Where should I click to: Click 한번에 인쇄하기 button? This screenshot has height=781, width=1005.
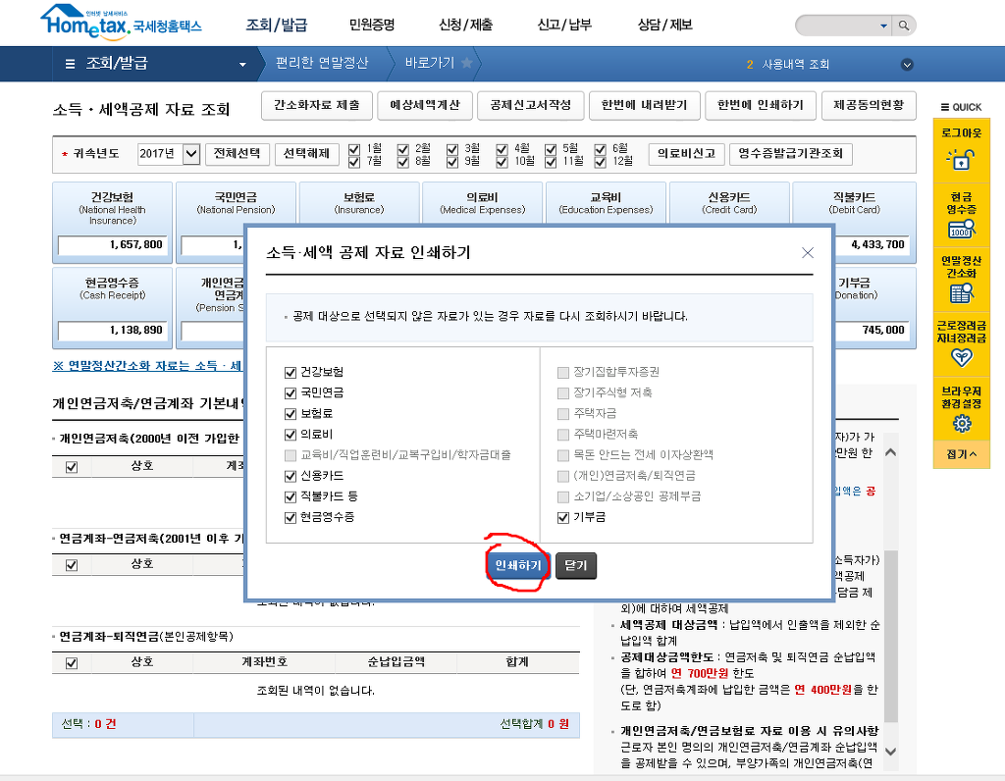point(761,105)
